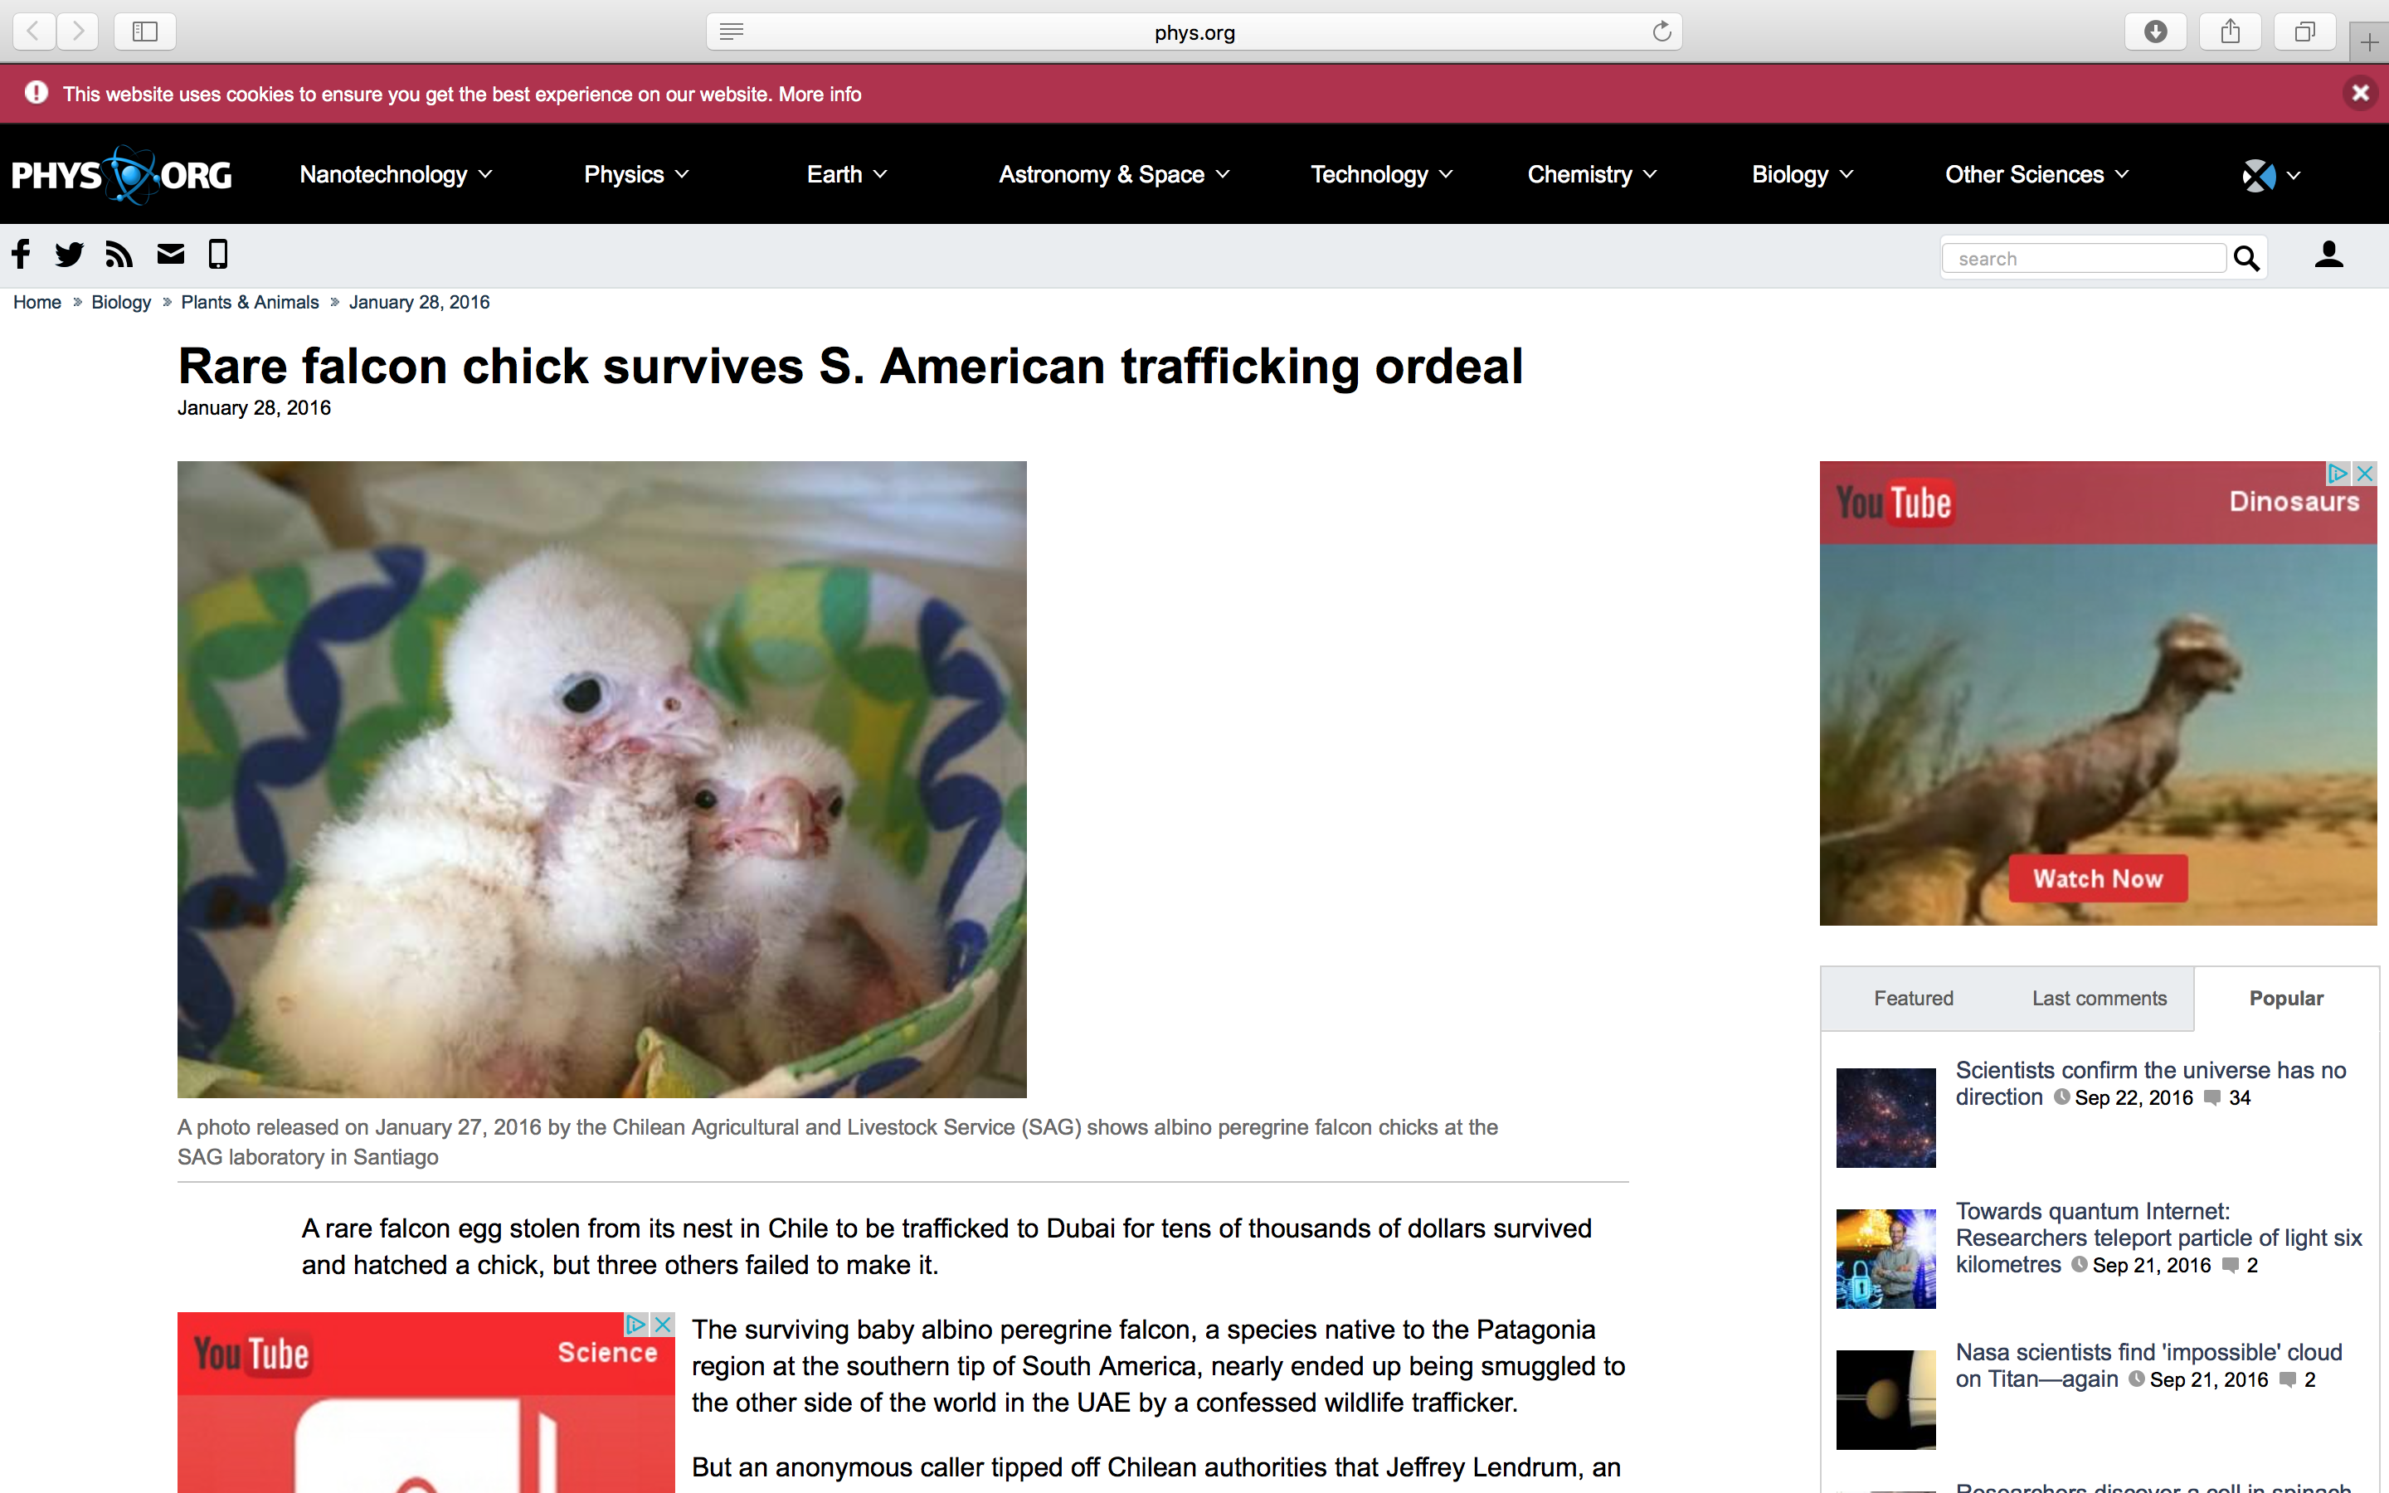This screenshot has height=1493, width=2389.
Task: Expand the Nanotechnology dropdown menu
Action: [x=396, y=175]
